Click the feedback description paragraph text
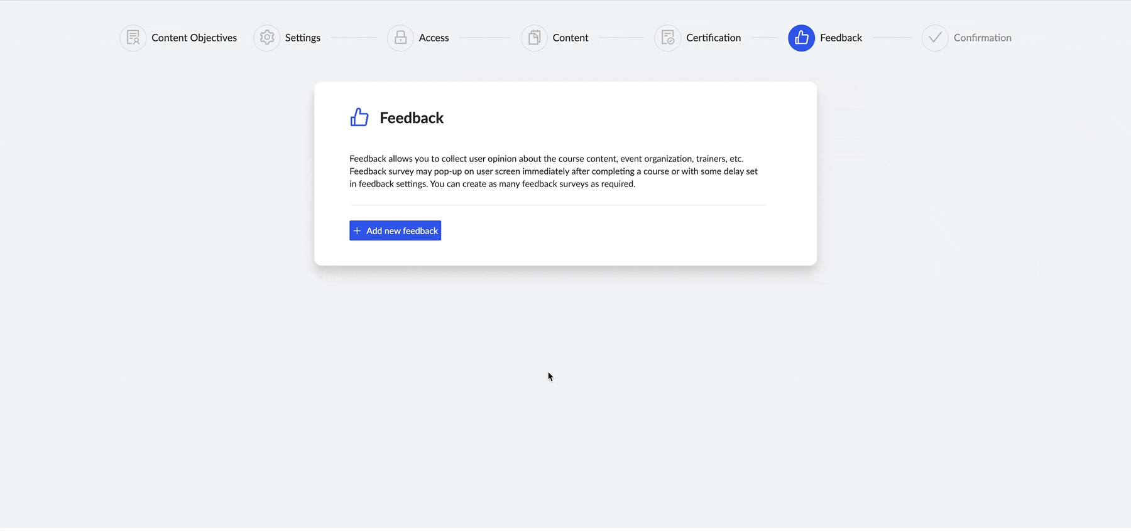 click(554, 171)
